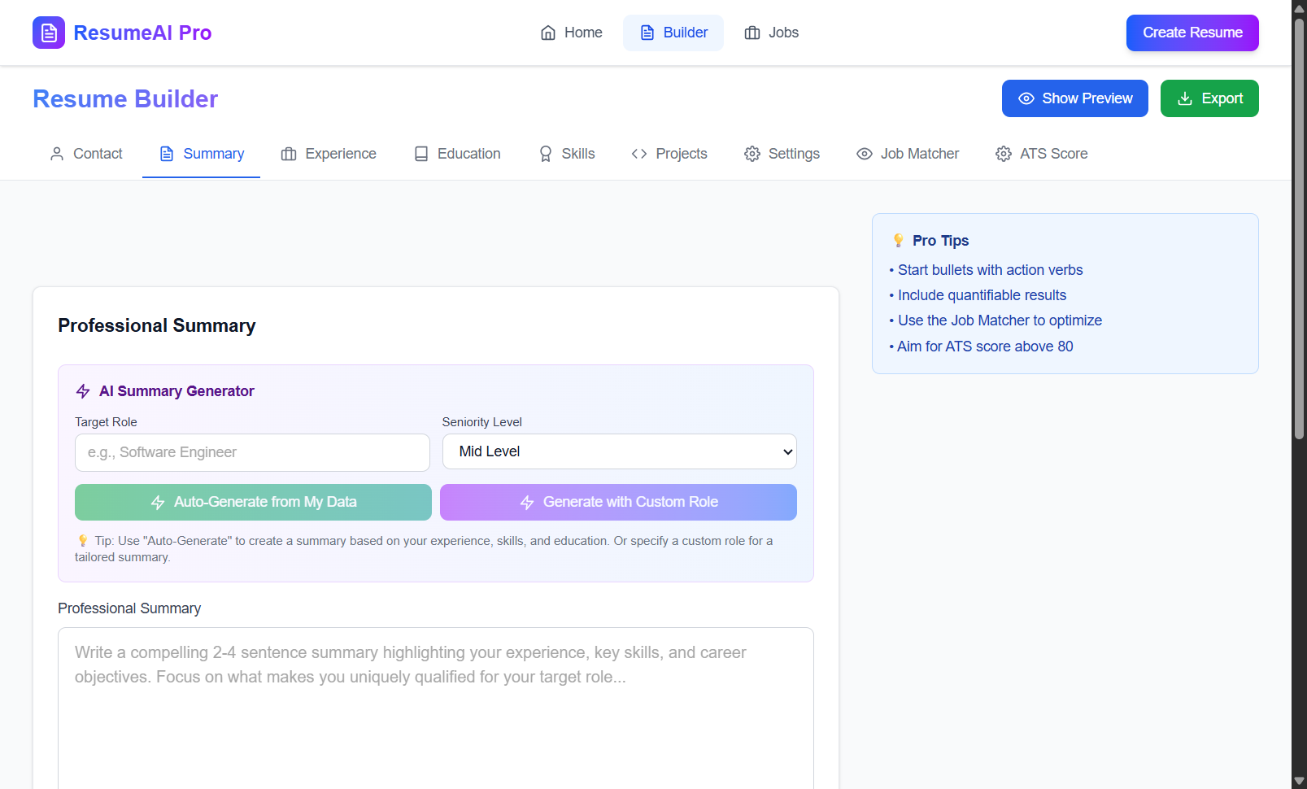This screenshot has height=789, width=1307.
Task: Go to the Builder nav item
Action: [673, 33]
